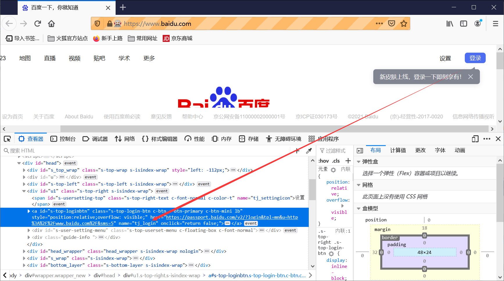This screenshot has height=281, width=504.
Task: Open the Firefox library icon
Action: pos(450,24)
